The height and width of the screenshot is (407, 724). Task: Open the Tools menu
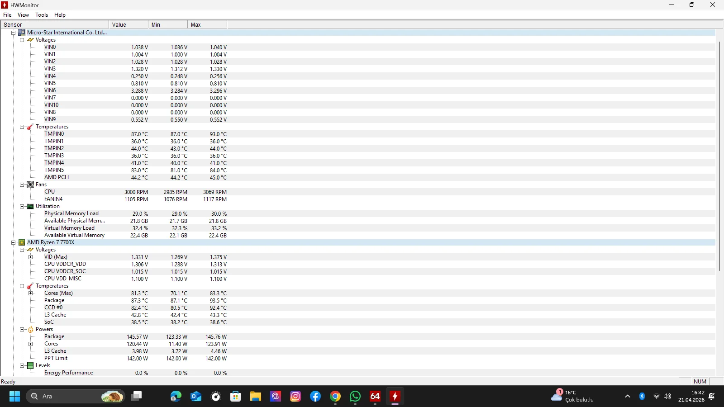point(42,15)
